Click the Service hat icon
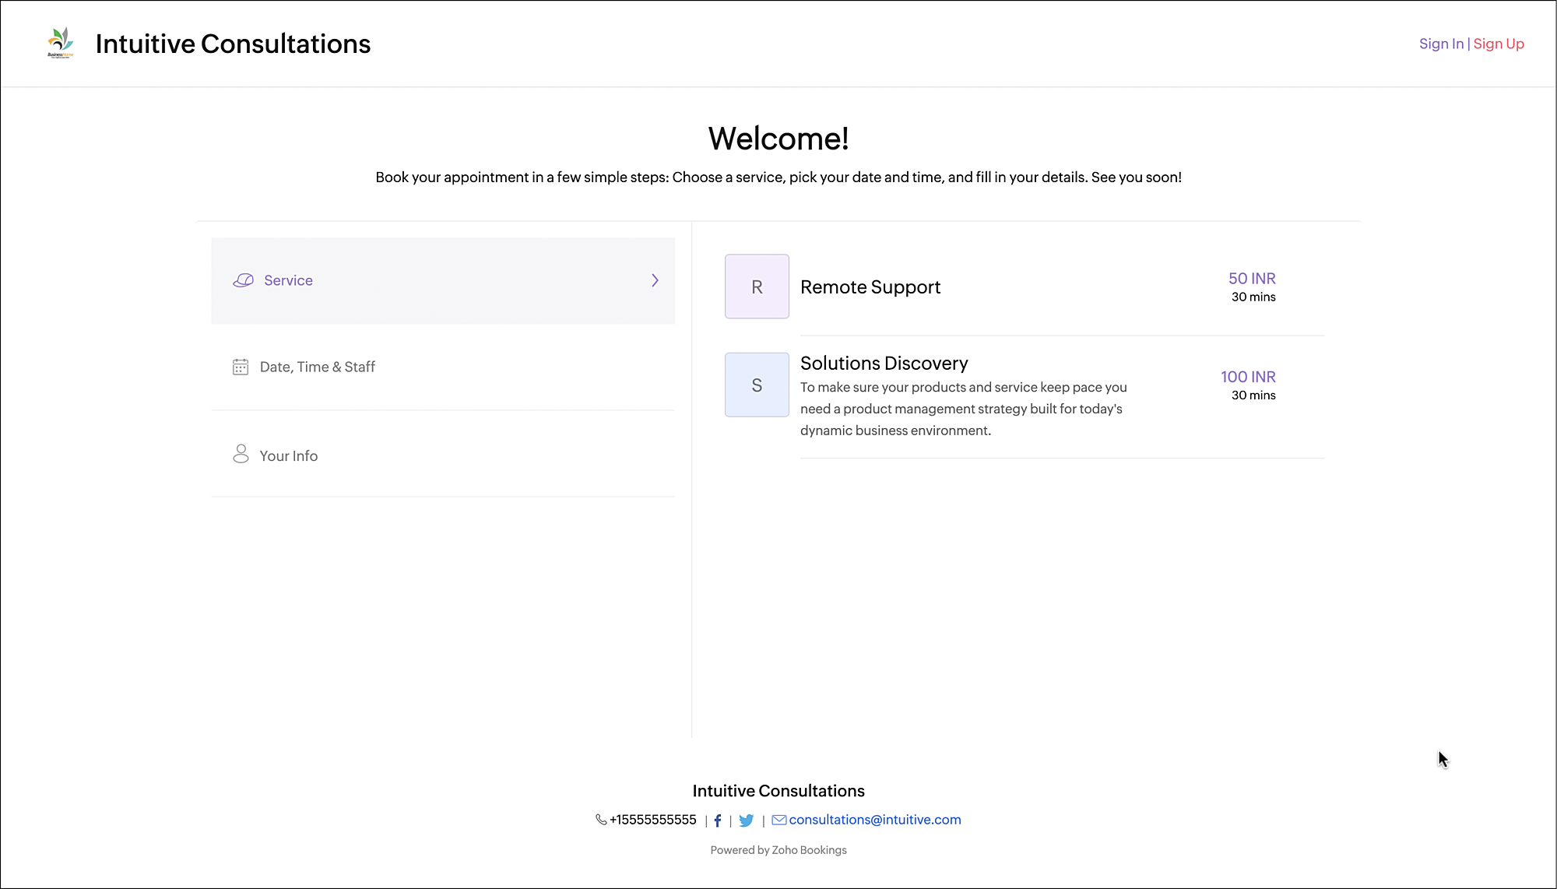Image resolution: width=1557 pixels, height=889 pixels. tap(243, 280)
